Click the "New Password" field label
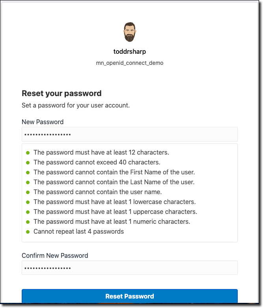This screenshot has width=263, height=308. point(43,122)
